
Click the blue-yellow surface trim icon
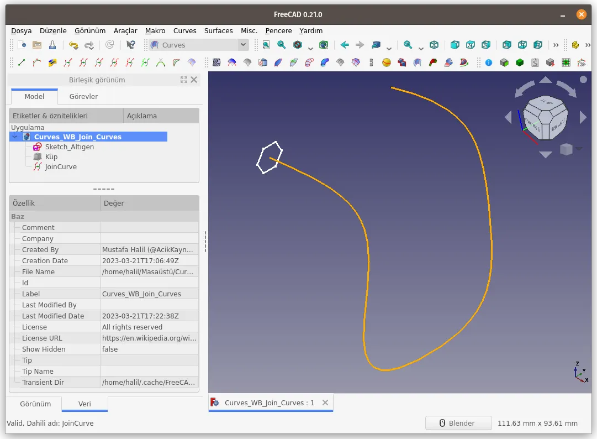(52, 62)
